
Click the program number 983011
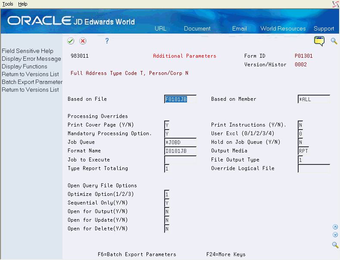pos(80,56)
